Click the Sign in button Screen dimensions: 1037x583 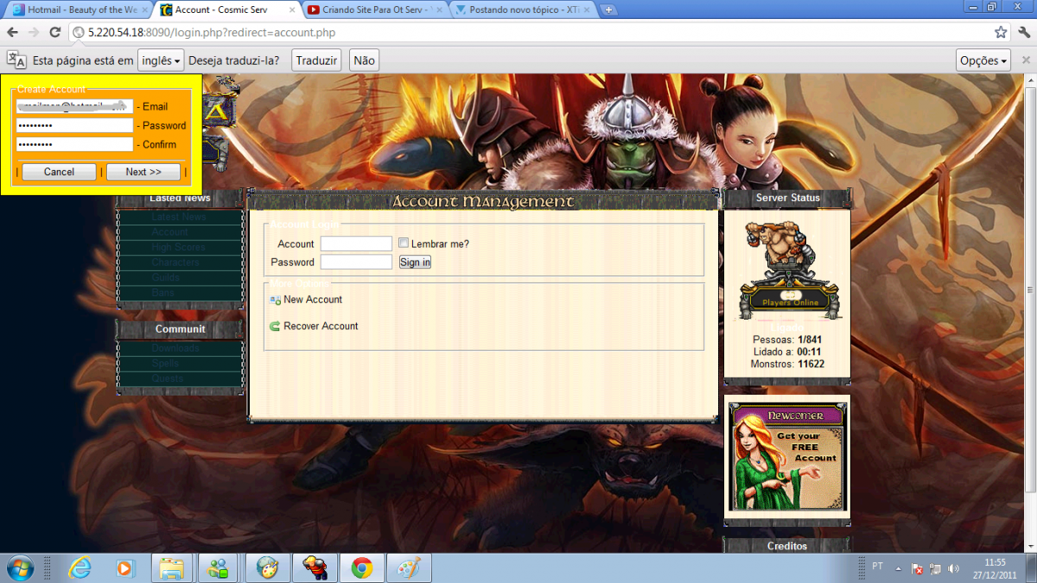click(x=415, y=262)
